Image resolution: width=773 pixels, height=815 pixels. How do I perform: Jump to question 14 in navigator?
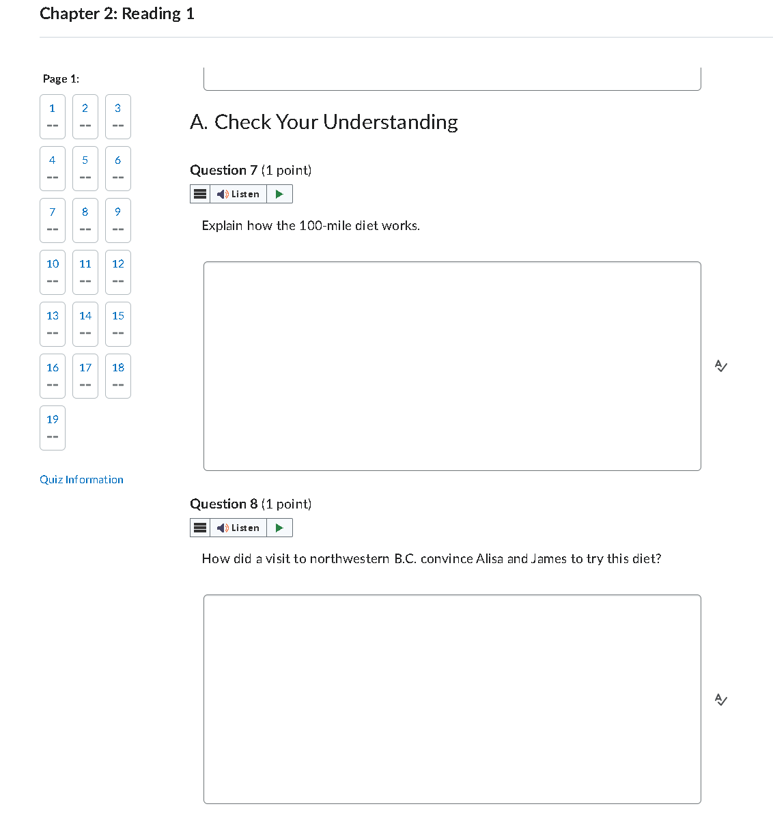click(85, 324)
